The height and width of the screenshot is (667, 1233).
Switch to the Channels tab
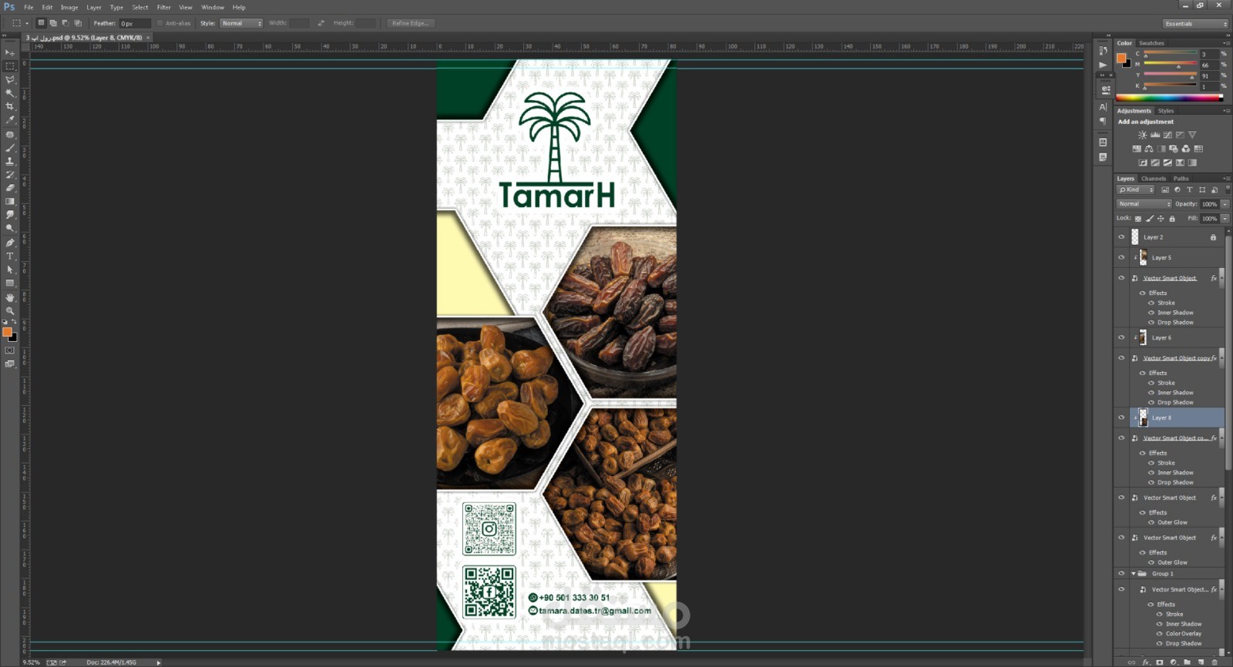[x=1154, y=179]
